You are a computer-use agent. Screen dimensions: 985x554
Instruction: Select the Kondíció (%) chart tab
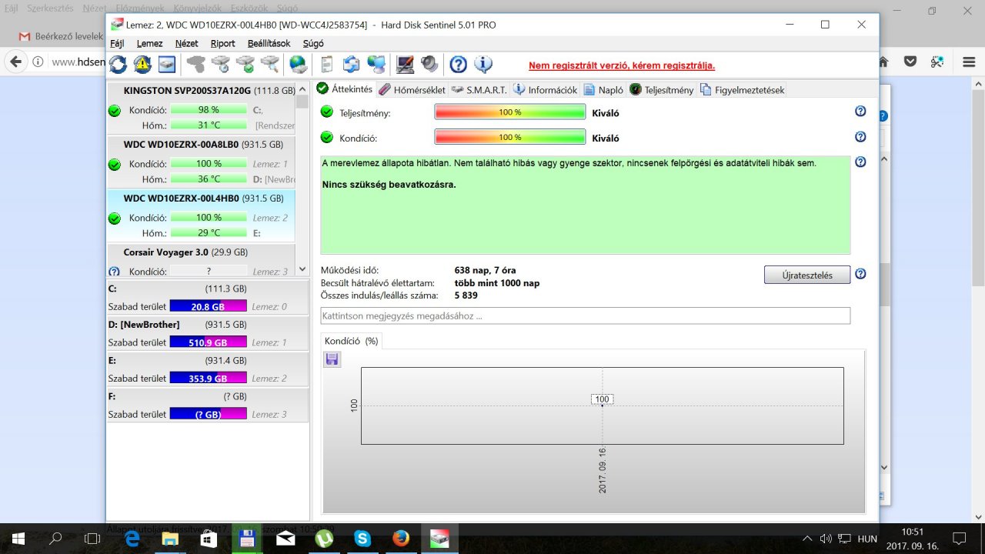coord(351,341)
